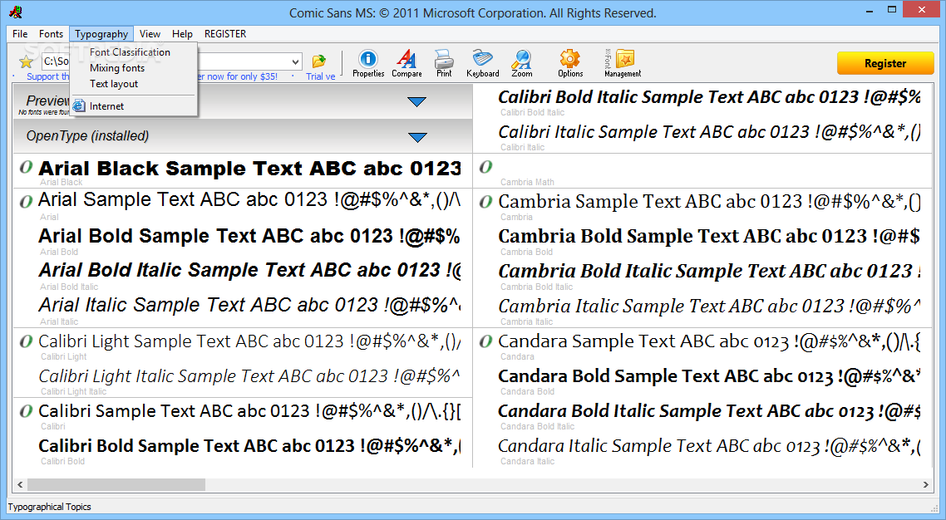This screenshot has width=946, height=520.
Task: Select Arial Bold Italic sample row
Action: pos(249,271)
